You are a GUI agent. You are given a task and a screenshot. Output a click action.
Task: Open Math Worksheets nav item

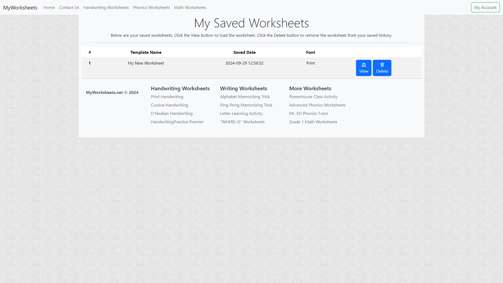point(190,8)
